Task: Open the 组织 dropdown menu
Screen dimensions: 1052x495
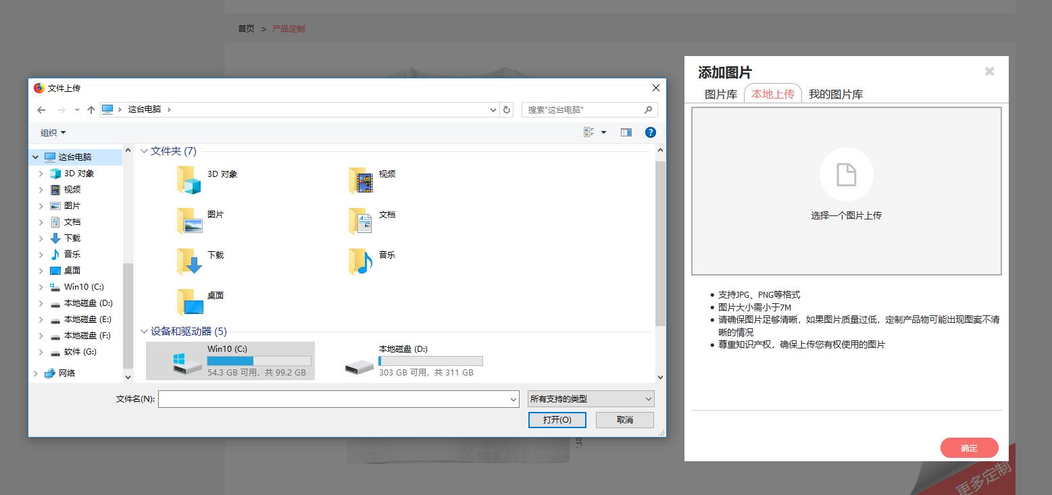Action: tap(53, 133)
